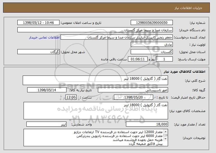Click the label اولویت نیاز

(x=197, y=45)
